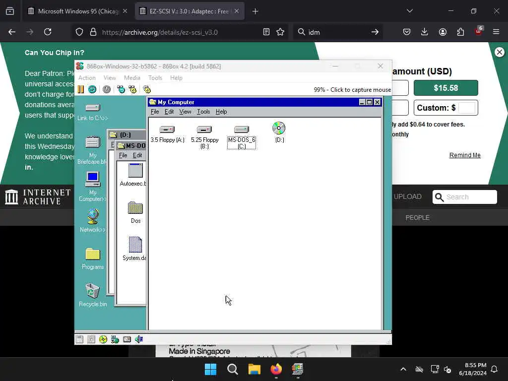The width and height of the screenshot is (508, 381).
Task: Select Programs folder on desktop
Action: [93, 259]
